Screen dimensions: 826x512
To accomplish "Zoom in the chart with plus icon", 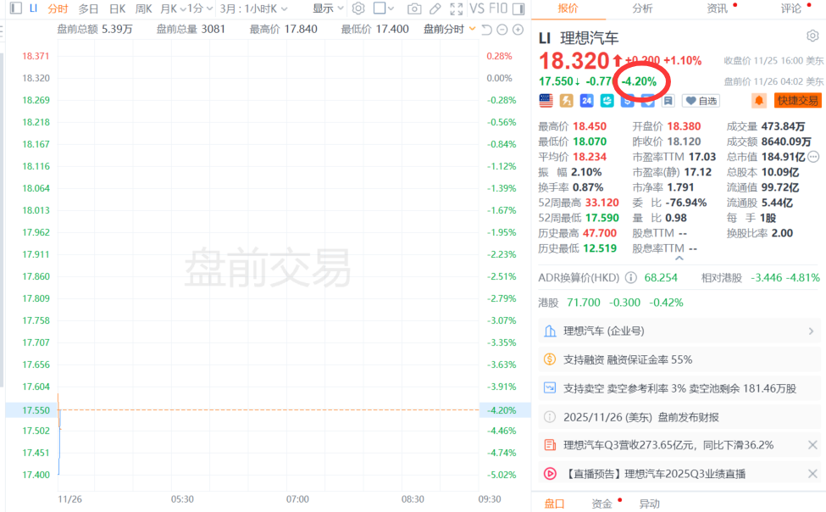I will [518, 30].
